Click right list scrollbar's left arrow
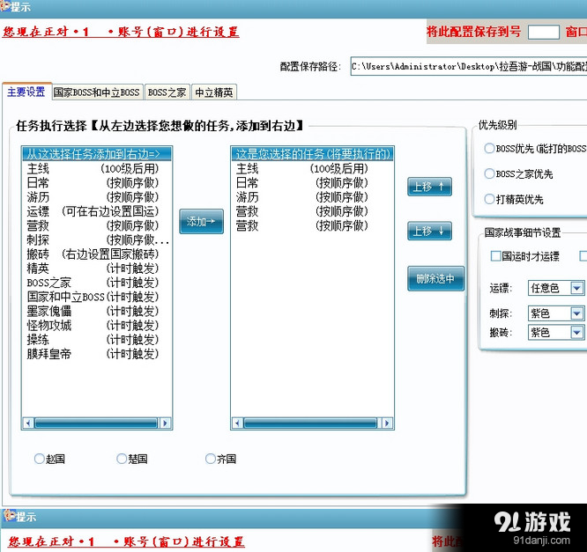587x552 pixels. (237, 423)
